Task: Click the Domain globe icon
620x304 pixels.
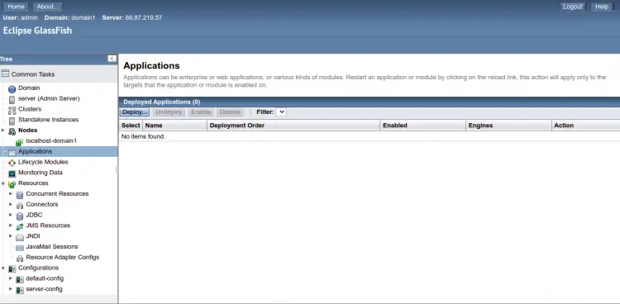Action: tap(12, 89)
